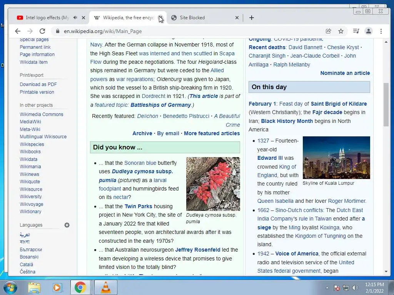
Task: Click the page scroll-up arrow
Action: 386,42
